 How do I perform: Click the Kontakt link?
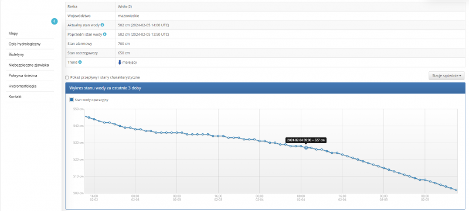tap(15, 97)
